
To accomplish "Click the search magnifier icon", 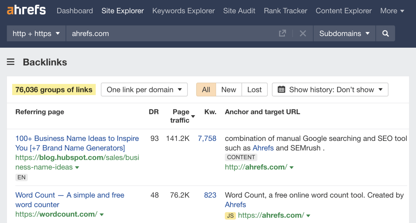I will click(x=385, y=33).
